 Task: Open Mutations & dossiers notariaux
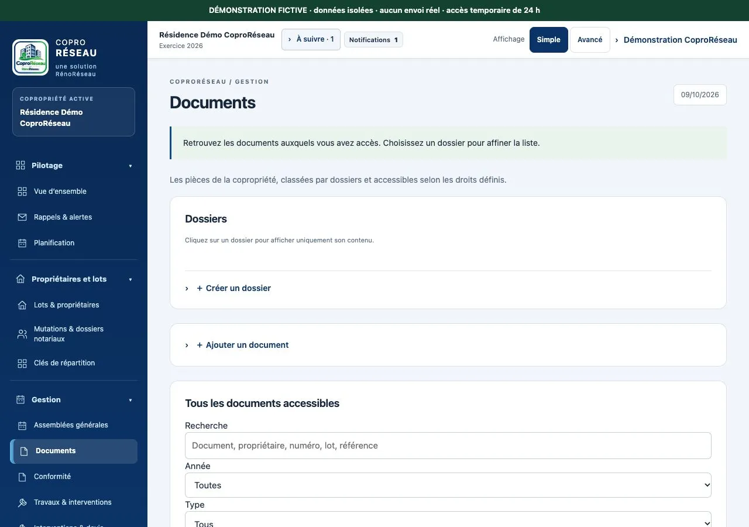click(x=74, y=334)
